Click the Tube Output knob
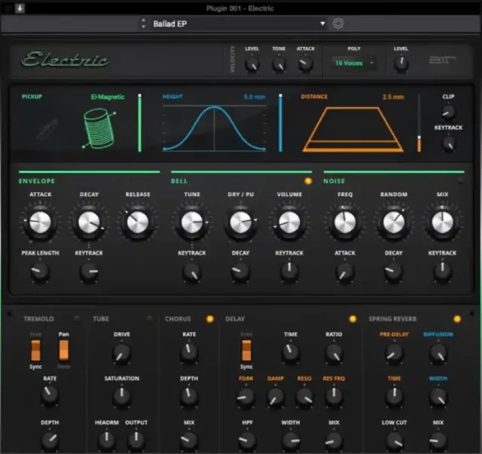This screenshot has height=454, width=482. (136, 440)
